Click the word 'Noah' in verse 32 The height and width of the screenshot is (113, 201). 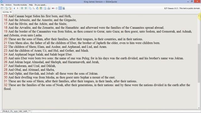60,85
